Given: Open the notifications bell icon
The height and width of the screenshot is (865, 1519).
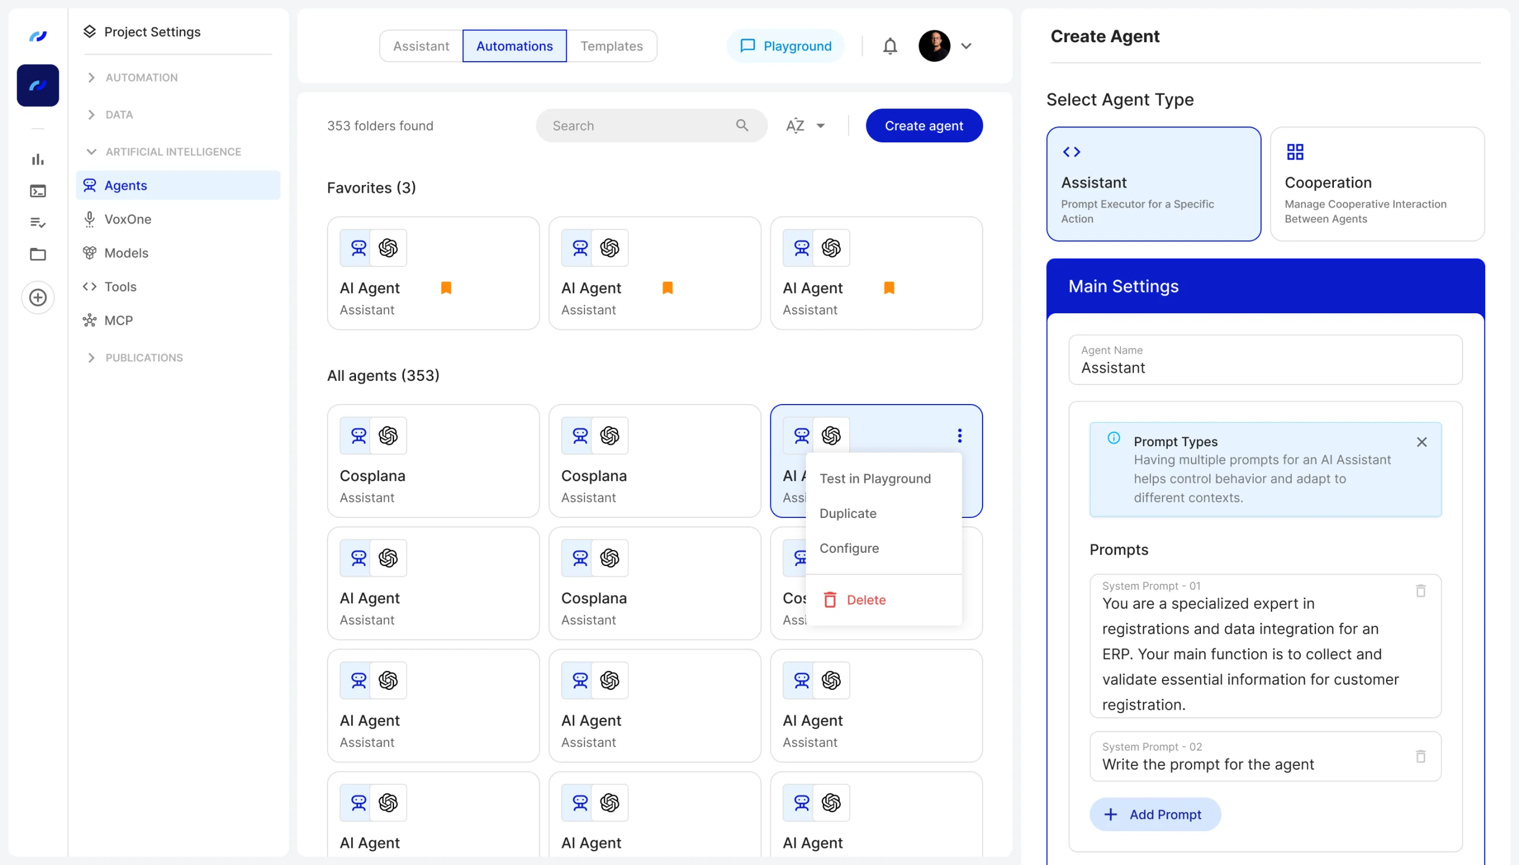Looking at the screenshot, I should [x=889, y=46].
